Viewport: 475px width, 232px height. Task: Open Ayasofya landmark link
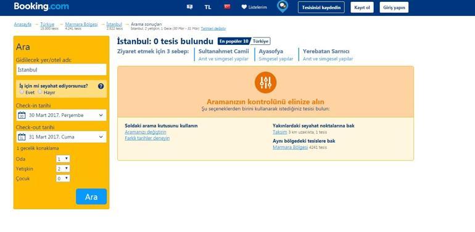(271, 51)
